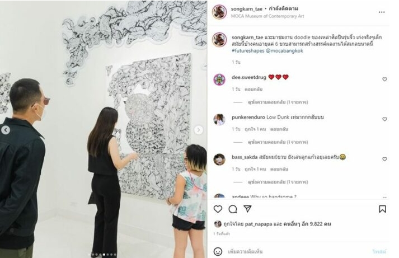Like dee.sweetdrug's comment
Image resolution: width=399 pixels, height=258 pixels.
[384, 79]
